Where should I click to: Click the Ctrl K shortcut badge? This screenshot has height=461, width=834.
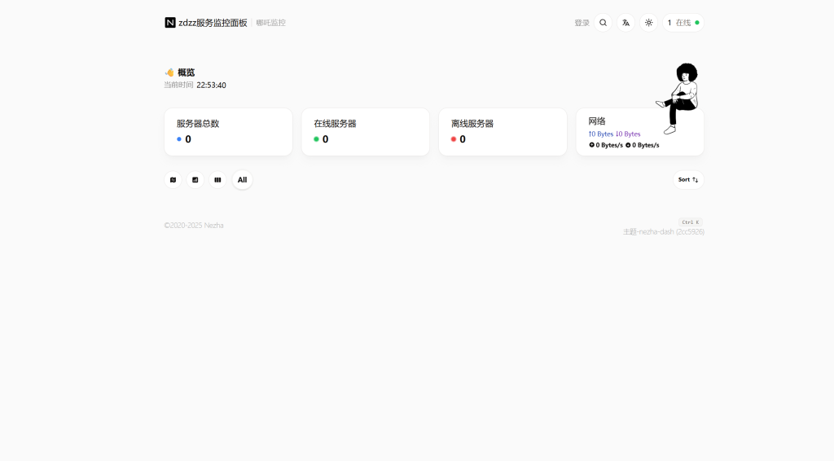coord(691,222)
